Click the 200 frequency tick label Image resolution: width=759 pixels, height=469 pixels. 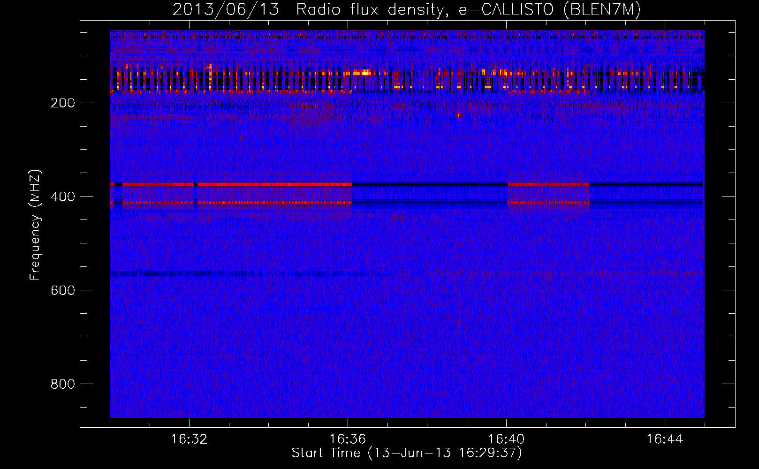pyautogui.click(x=63, y=103)
